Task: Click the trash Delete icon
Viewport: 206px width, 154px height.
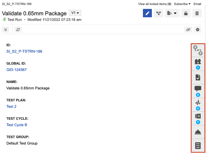Action: coord(197,13)
